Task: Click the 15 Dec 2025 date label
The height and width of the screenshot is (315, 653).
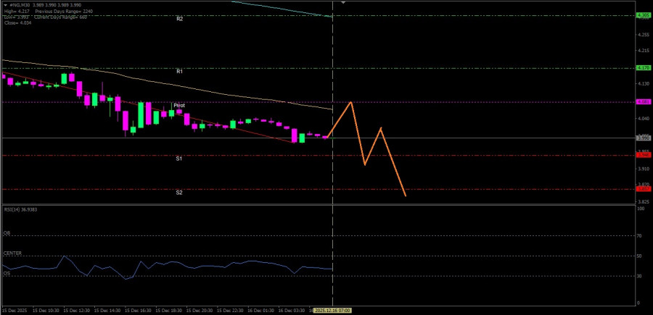Action: coord(14,311)
